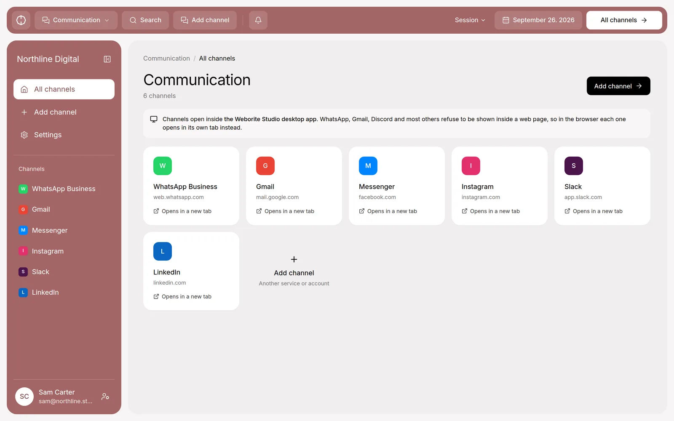Click pink I icon on Instagram card
This screenshot has width=674, height=421.
(x=471, y=166)
